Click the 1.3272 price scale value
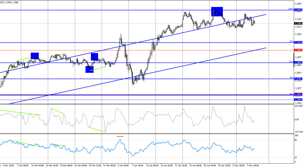Screen dimensions: 303x168 pyautogui.click(x=298, y=27)
